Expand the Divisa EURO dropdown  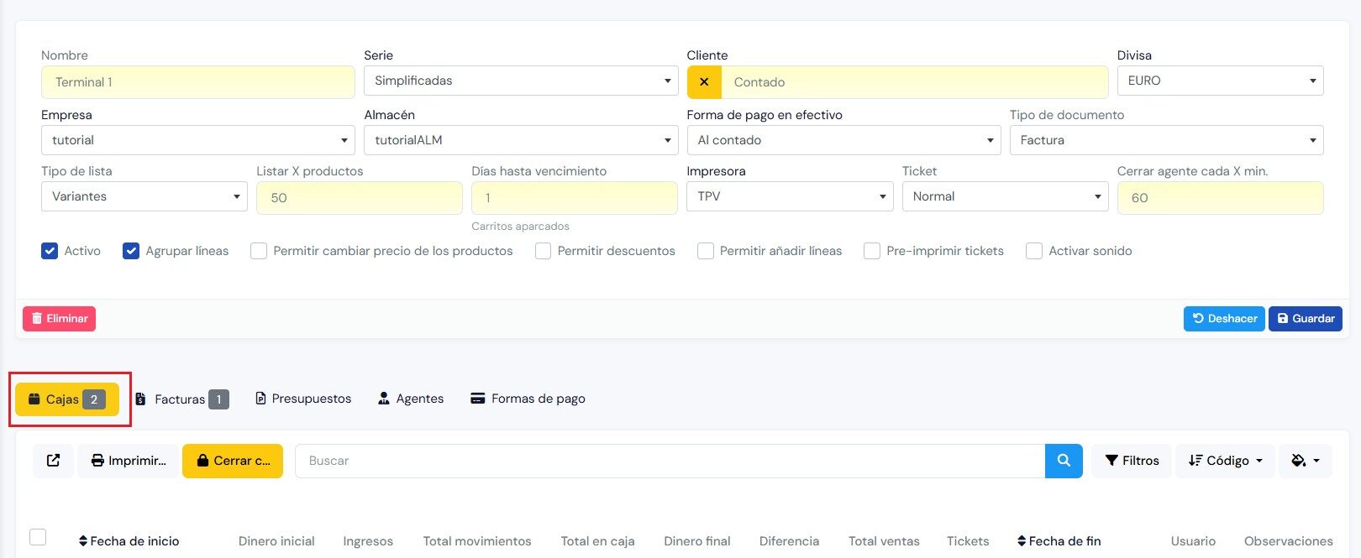[x=1220, y=81]
